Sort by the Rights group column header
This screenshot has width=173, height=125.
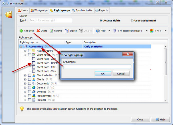[x=41, y=42]
